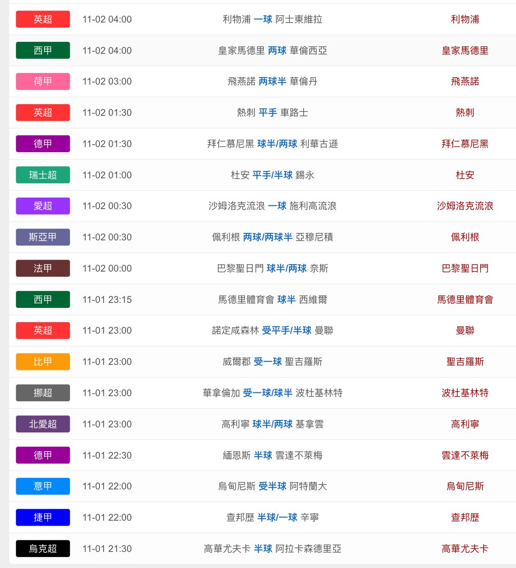Screen dimensions: 516x568
Task: Select the 飛燕諾 两球半 華倫丹 match row
Action: pos(272,81)
